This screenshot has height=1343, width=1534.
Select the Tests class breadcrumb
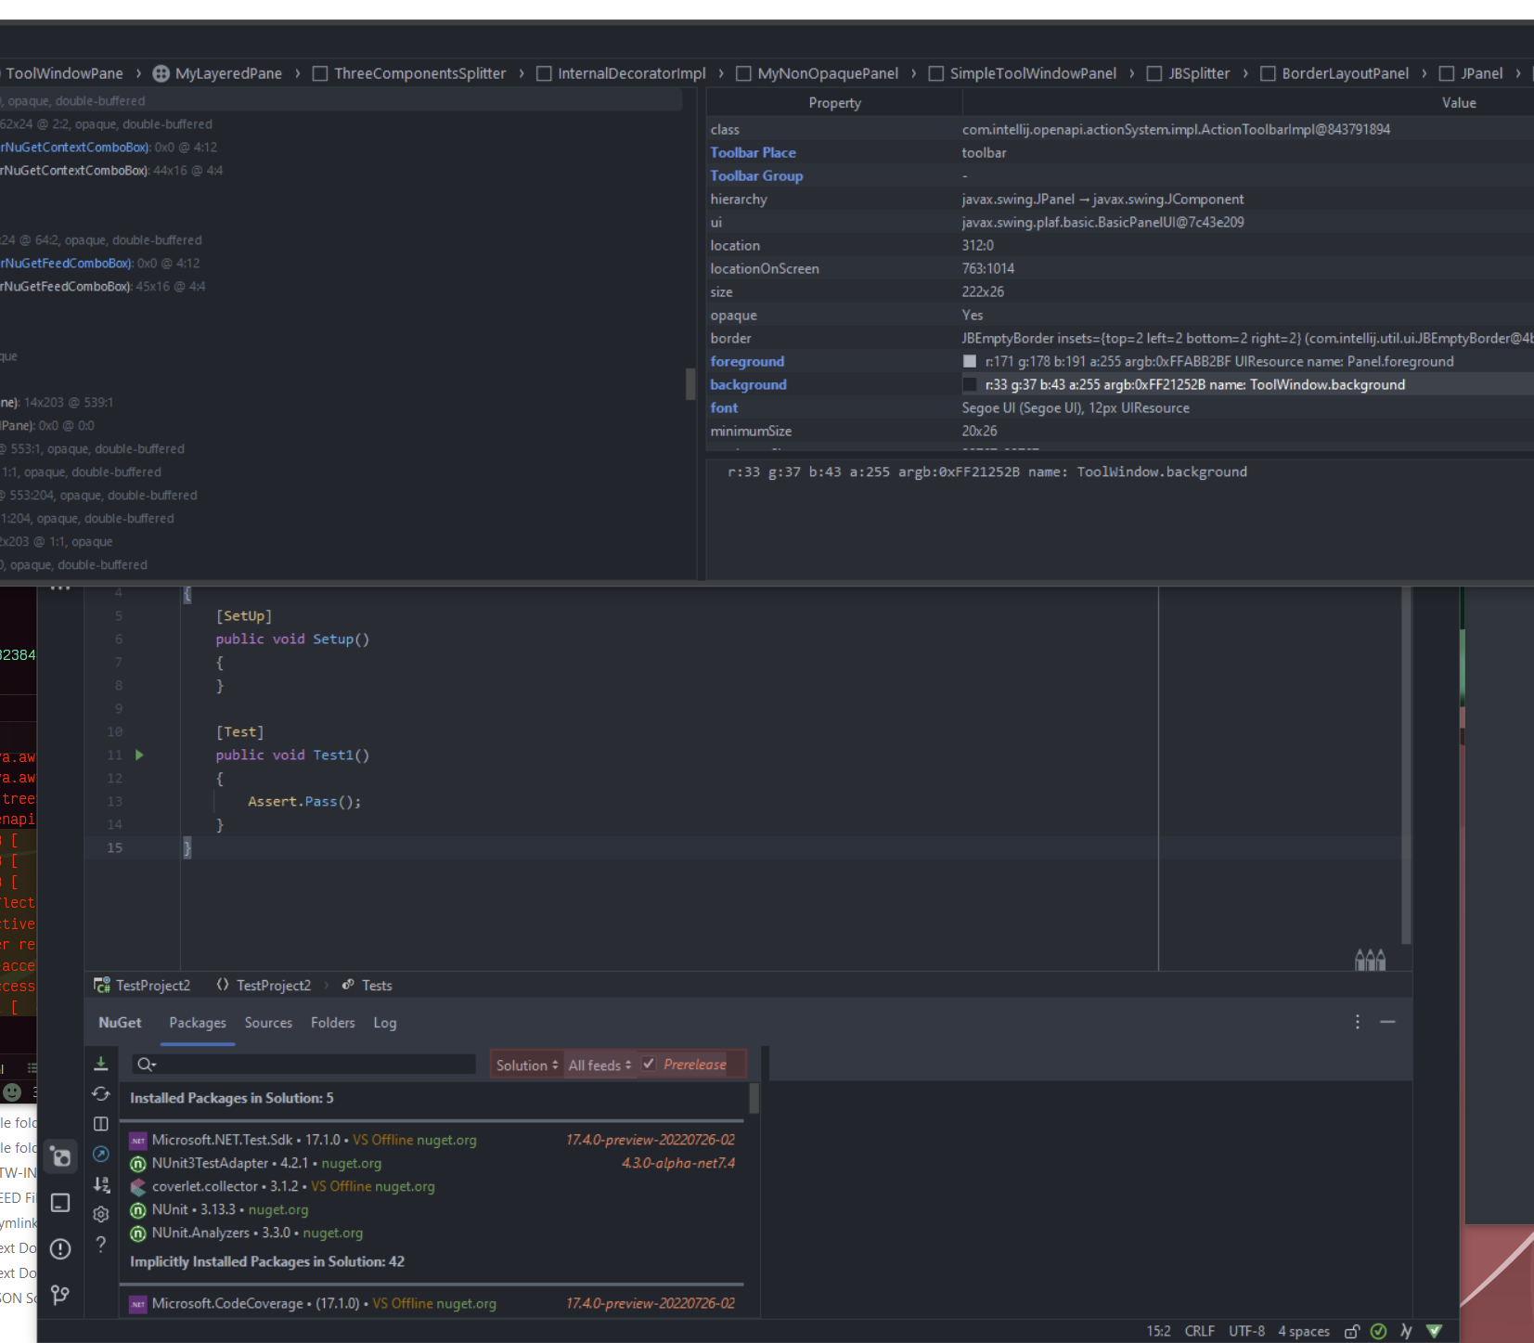point(367,985)
